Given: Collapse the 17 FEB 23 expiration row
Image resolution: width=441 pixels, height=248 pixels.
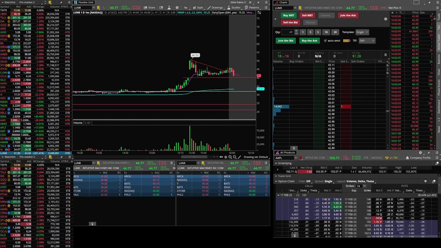Looking at the screenshot, I should (x=278, y=195).
